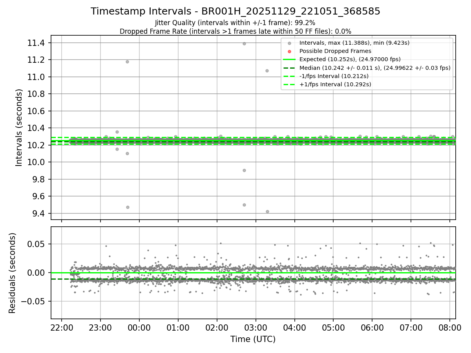This screenshot has width=471, height=353.
Task: Click the 9.6 tick label on intervals axis
Action: point(38,196)
